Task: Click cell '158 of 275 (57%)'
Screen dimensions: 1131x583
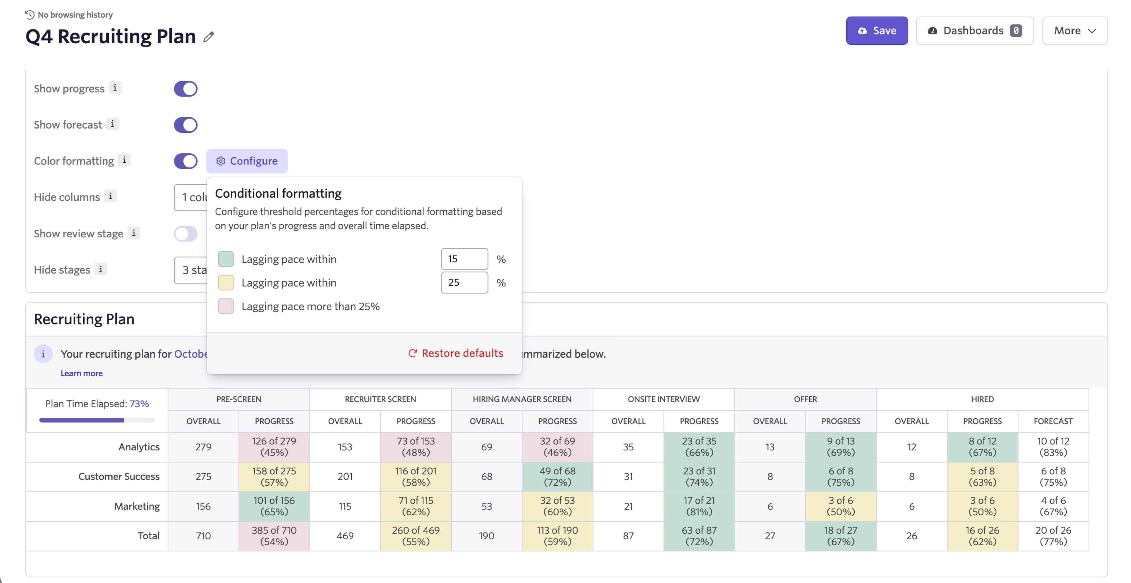Action: (274, 477)
